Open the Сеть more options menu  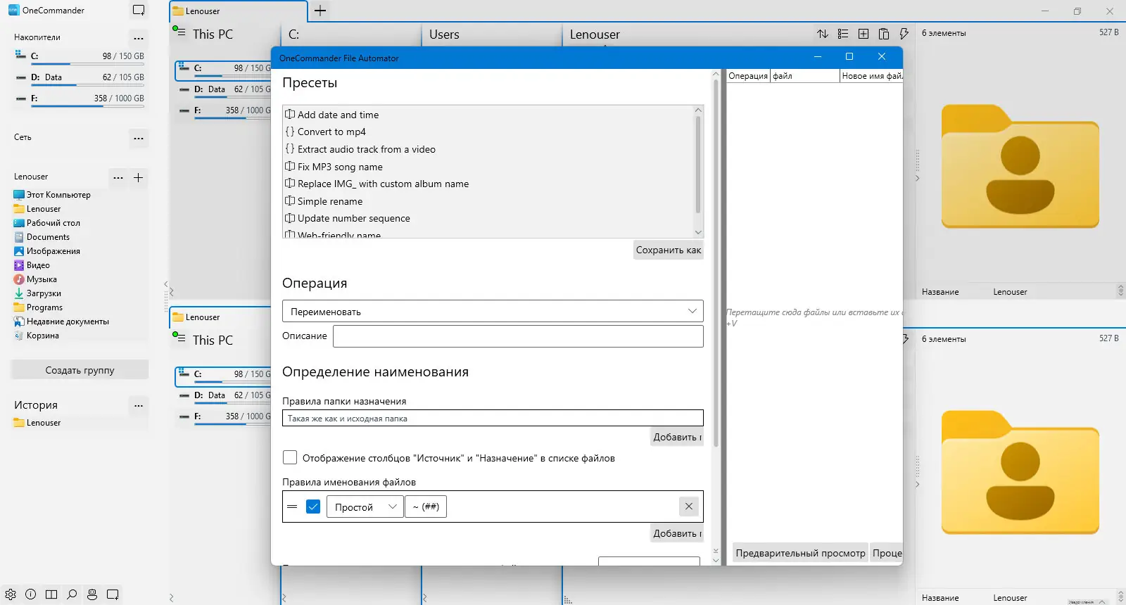139,138
